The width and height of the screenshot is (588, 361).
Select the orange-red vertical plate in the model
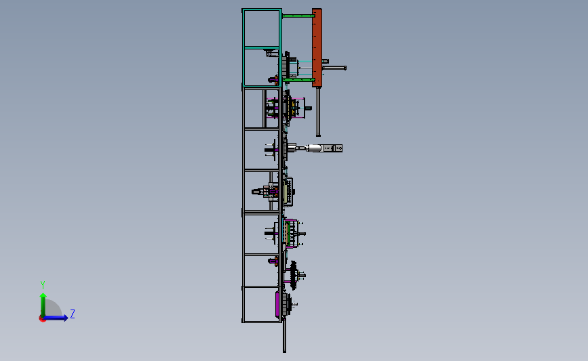pyautogui.click(x=317, y=48)
